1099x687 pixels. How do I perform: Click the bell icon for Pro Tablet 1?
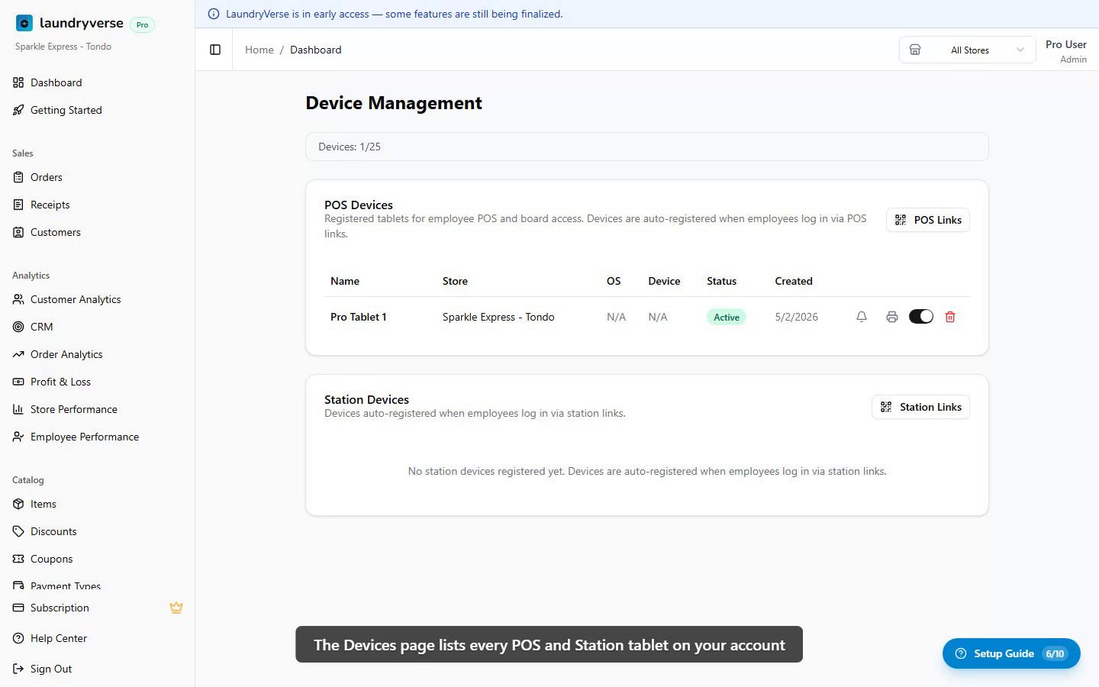point(862,317)
